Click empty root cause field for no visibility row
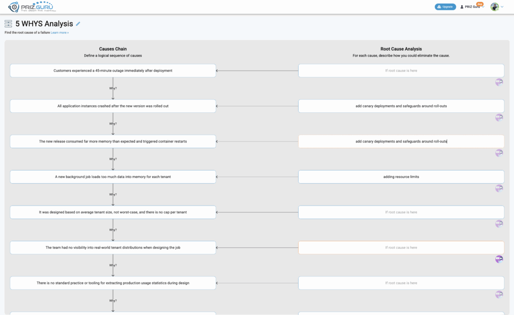The height and width of the screenshot is (315, 514). (x=401, y=248)
